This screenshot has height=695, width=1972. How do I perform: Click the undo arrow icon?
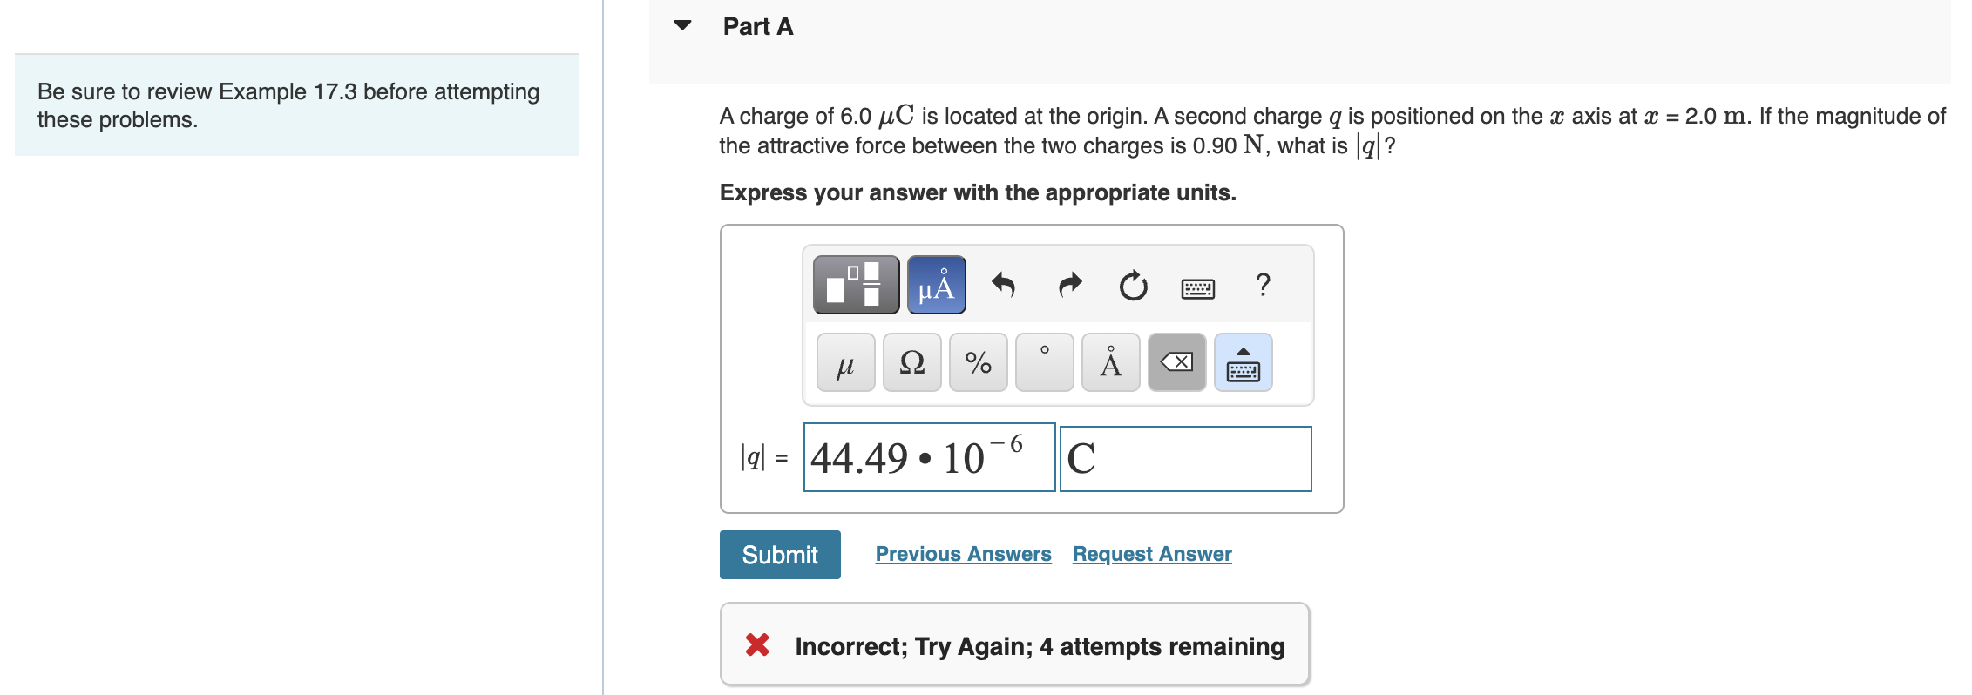point(1003,286)
